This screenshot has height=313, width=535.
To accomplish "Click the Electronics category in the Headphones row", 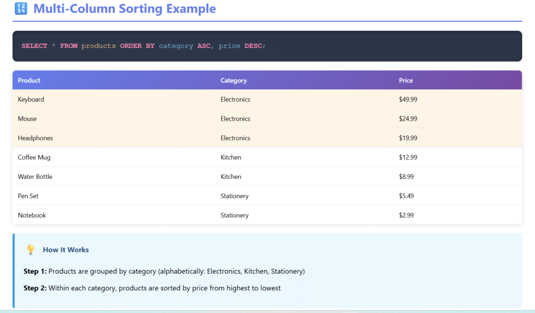I will [236, 138].
